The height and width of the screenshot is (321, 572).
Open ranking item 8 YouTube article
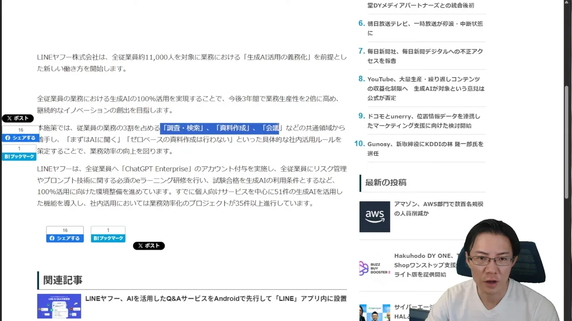tap(426, 88)
